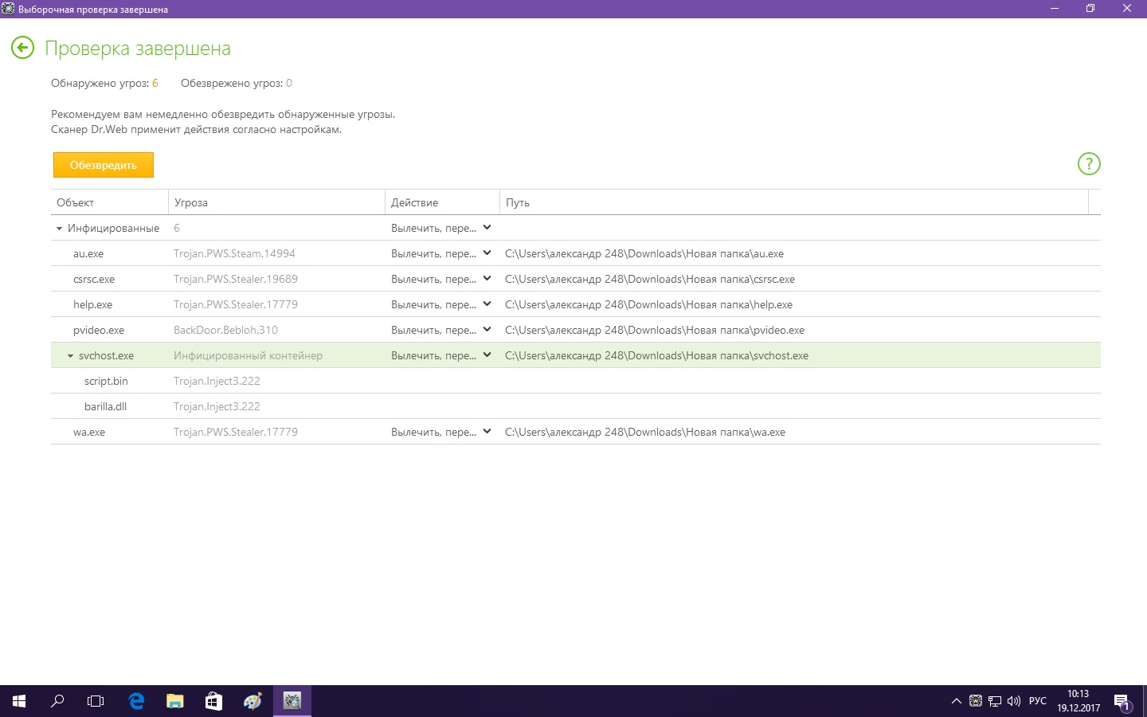Collapse the Инфицированные group

pyautogui.click(x=59, y=229)
